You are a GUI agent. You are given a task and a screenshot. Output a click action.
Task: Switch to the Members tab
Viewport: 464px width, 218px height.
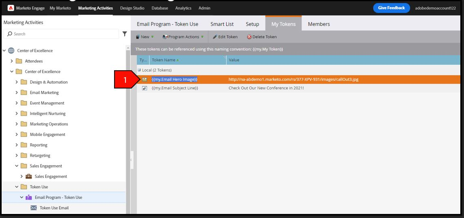(319, 24)
